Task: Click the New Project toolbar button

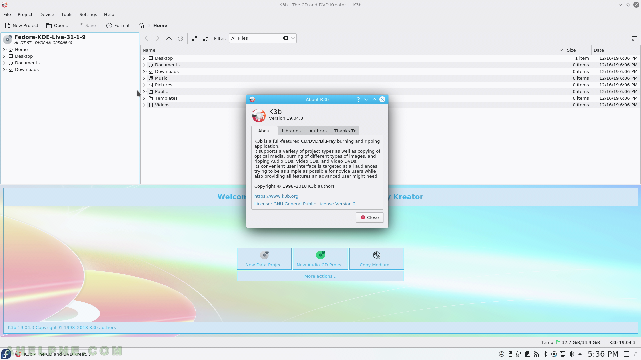Action: 22,25
